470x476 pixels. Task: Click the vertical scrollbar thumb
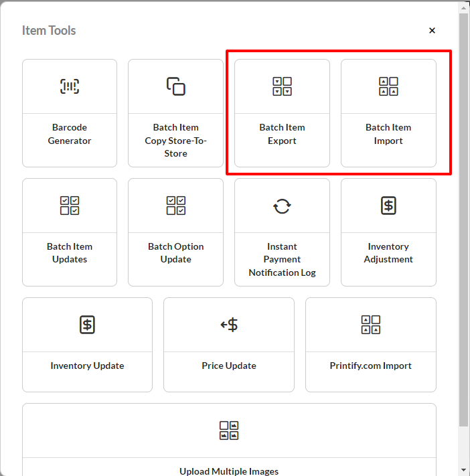[463, 220]
